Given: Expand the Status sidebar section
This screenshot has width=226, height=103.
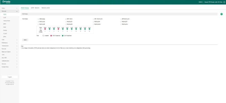Looking at the screenshot, I should tap(10, 8).
